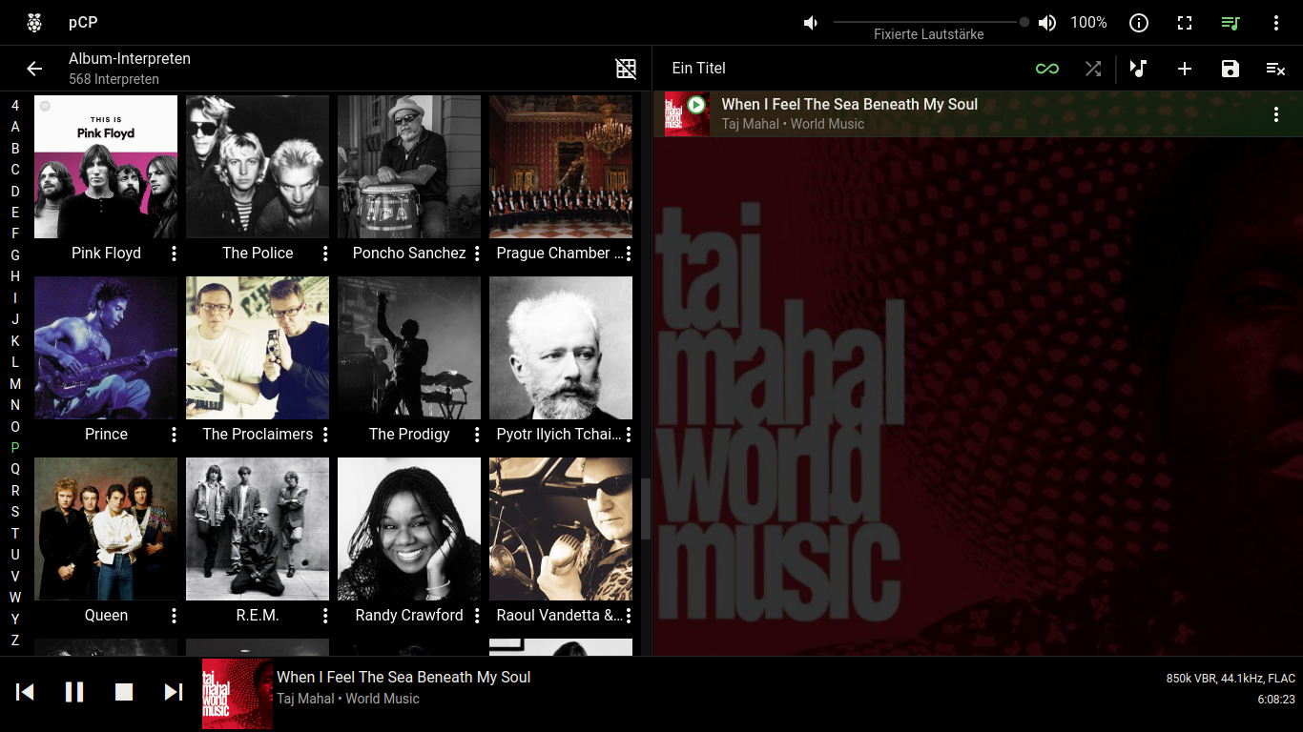Open the main three-dot menu
The height and width of the screenshot is (732, 1303).
coord(1276,23)
